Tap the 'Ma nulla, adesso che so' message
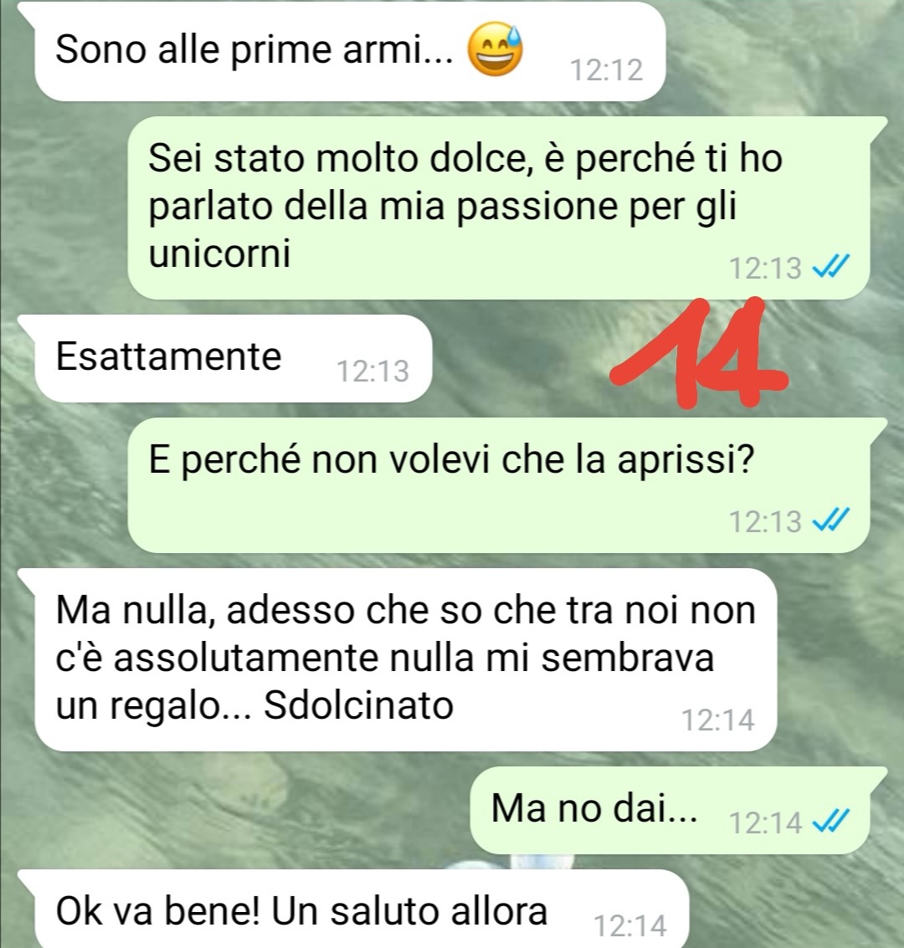 (x=406, y=659)
